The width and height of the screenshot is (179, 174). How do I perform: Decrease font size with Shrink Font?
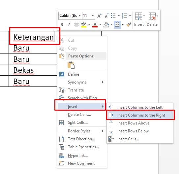[x=106, y=16]
